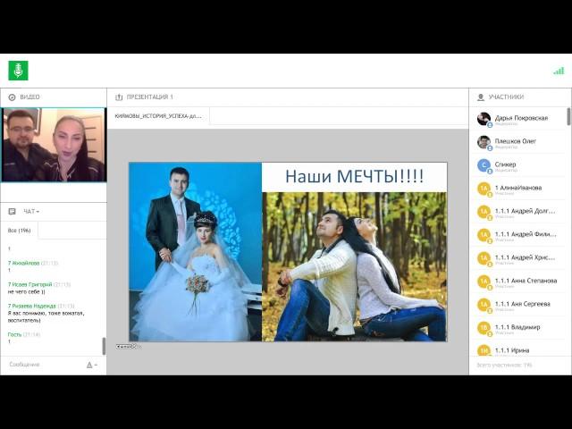Viewport: 572px width, 429px height.
Task: Click the Спикер blue avatar
Action: 484,165
